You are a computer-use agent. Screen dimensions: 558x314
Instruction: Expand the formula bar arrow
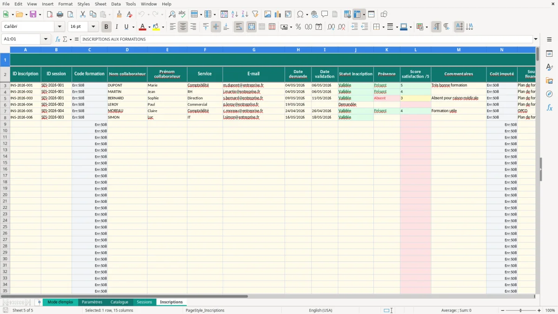[x=536, y=39]
